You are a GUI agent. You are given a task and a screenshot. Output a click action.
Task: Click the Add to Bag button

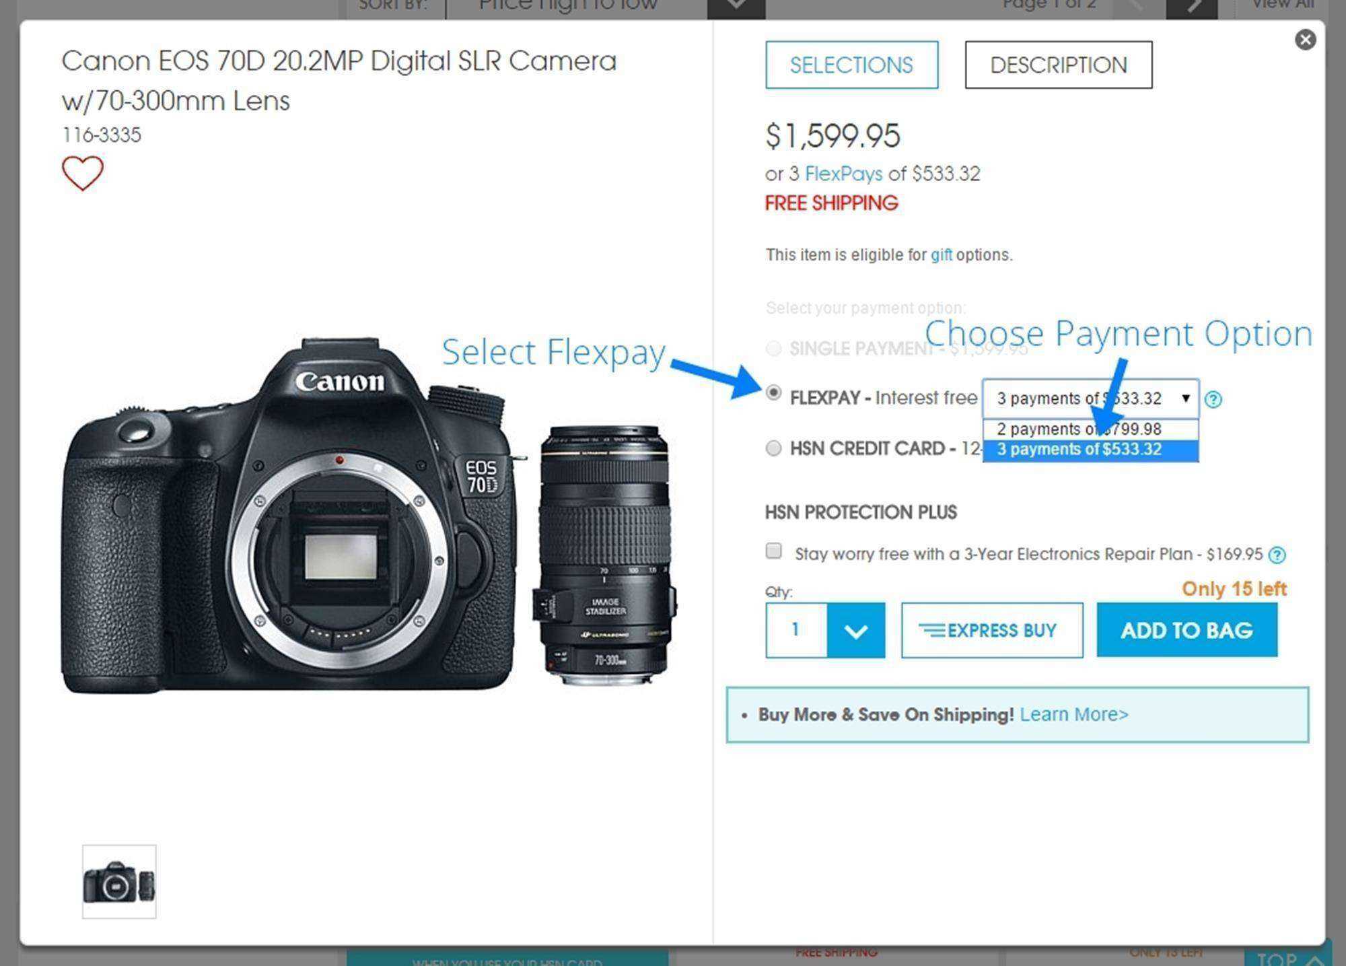[x=1187, y=630]
